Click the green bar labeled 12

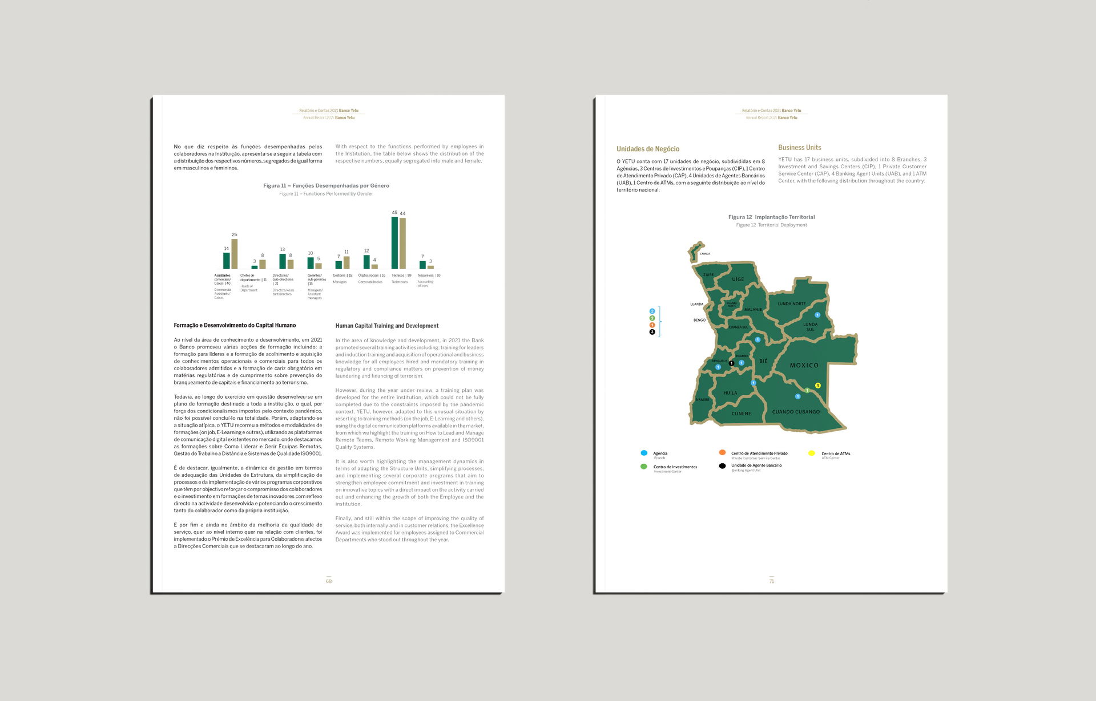point(366,262)
